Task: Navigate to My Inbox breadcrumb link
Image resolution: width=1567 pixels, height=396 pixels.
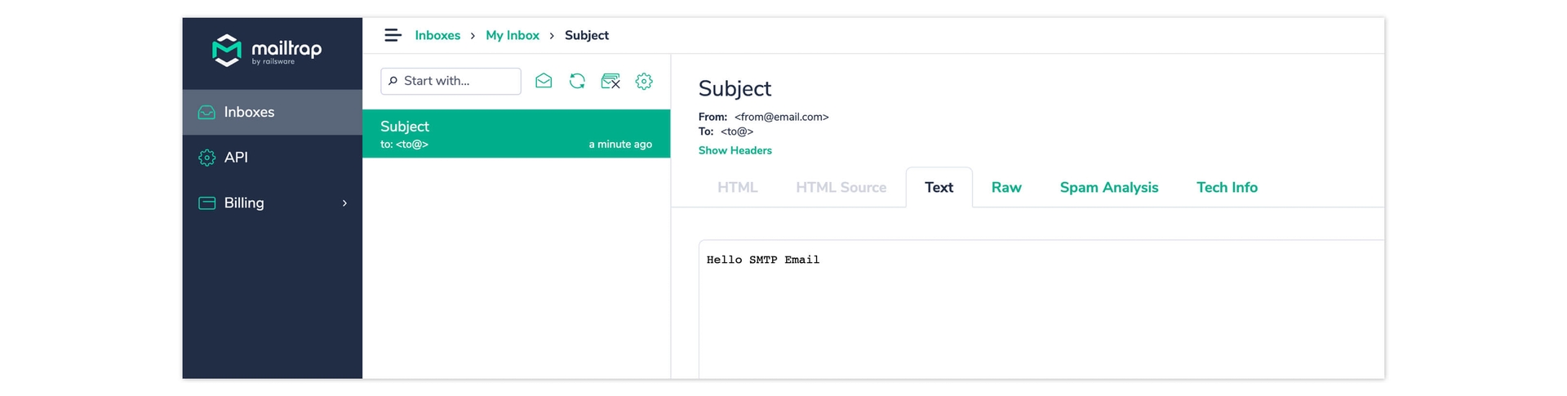Action: coord(513,35)
